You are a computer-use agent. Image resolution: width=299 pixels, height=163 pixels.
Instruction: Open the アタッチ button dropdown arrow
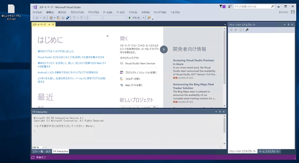[143, 18]
